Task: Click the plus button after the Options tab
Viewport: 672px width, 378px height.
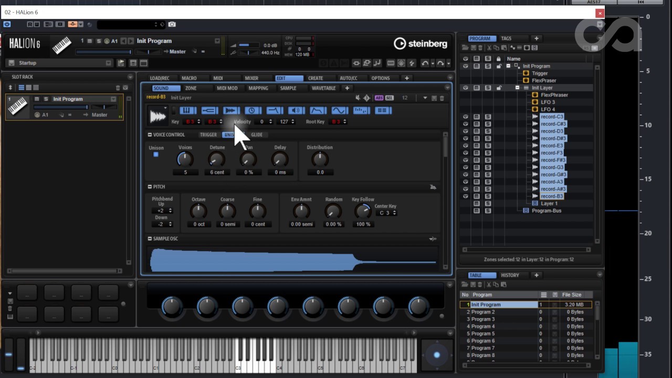Action: click(406, 78)
